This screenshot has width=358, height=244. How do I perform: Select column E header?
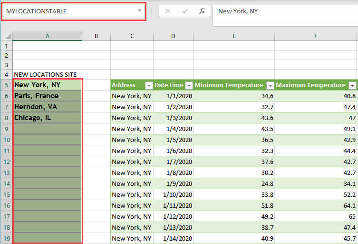[234, 36]
